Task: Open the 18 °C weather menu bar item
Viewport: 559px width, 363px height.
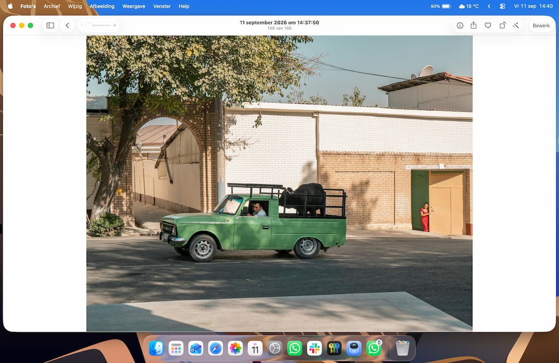Action: (x=469, y=6)
